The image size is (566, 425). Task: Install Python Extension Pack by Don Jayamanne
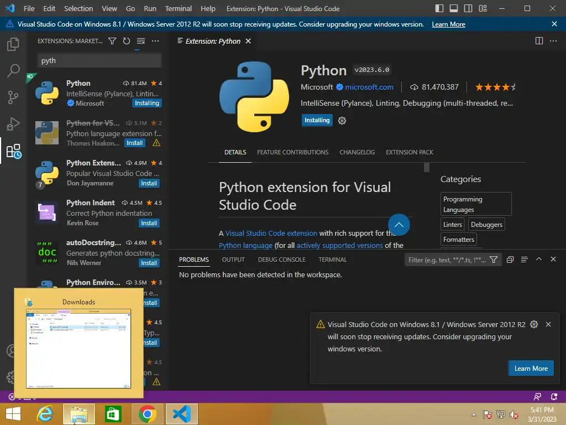(149, 183)
